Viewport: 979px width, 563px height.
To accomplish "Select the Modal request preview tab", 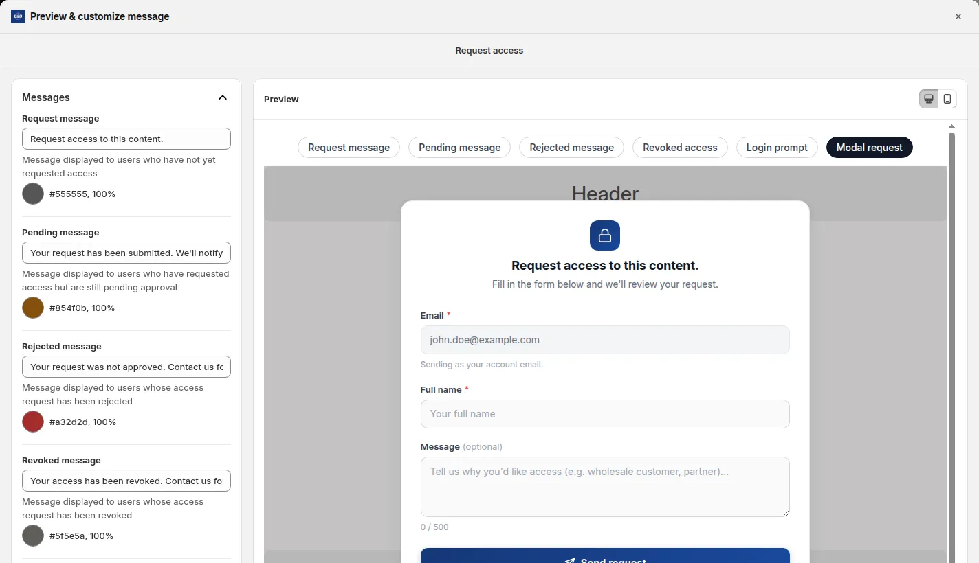I will coord(870,148).
